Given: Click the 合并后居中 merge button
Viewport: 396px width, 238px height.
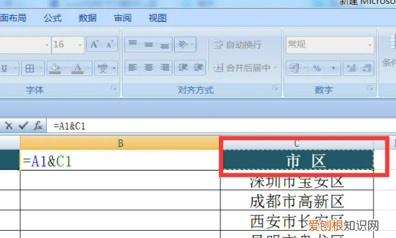Looking at the screenshot, I should click(242, 68).
